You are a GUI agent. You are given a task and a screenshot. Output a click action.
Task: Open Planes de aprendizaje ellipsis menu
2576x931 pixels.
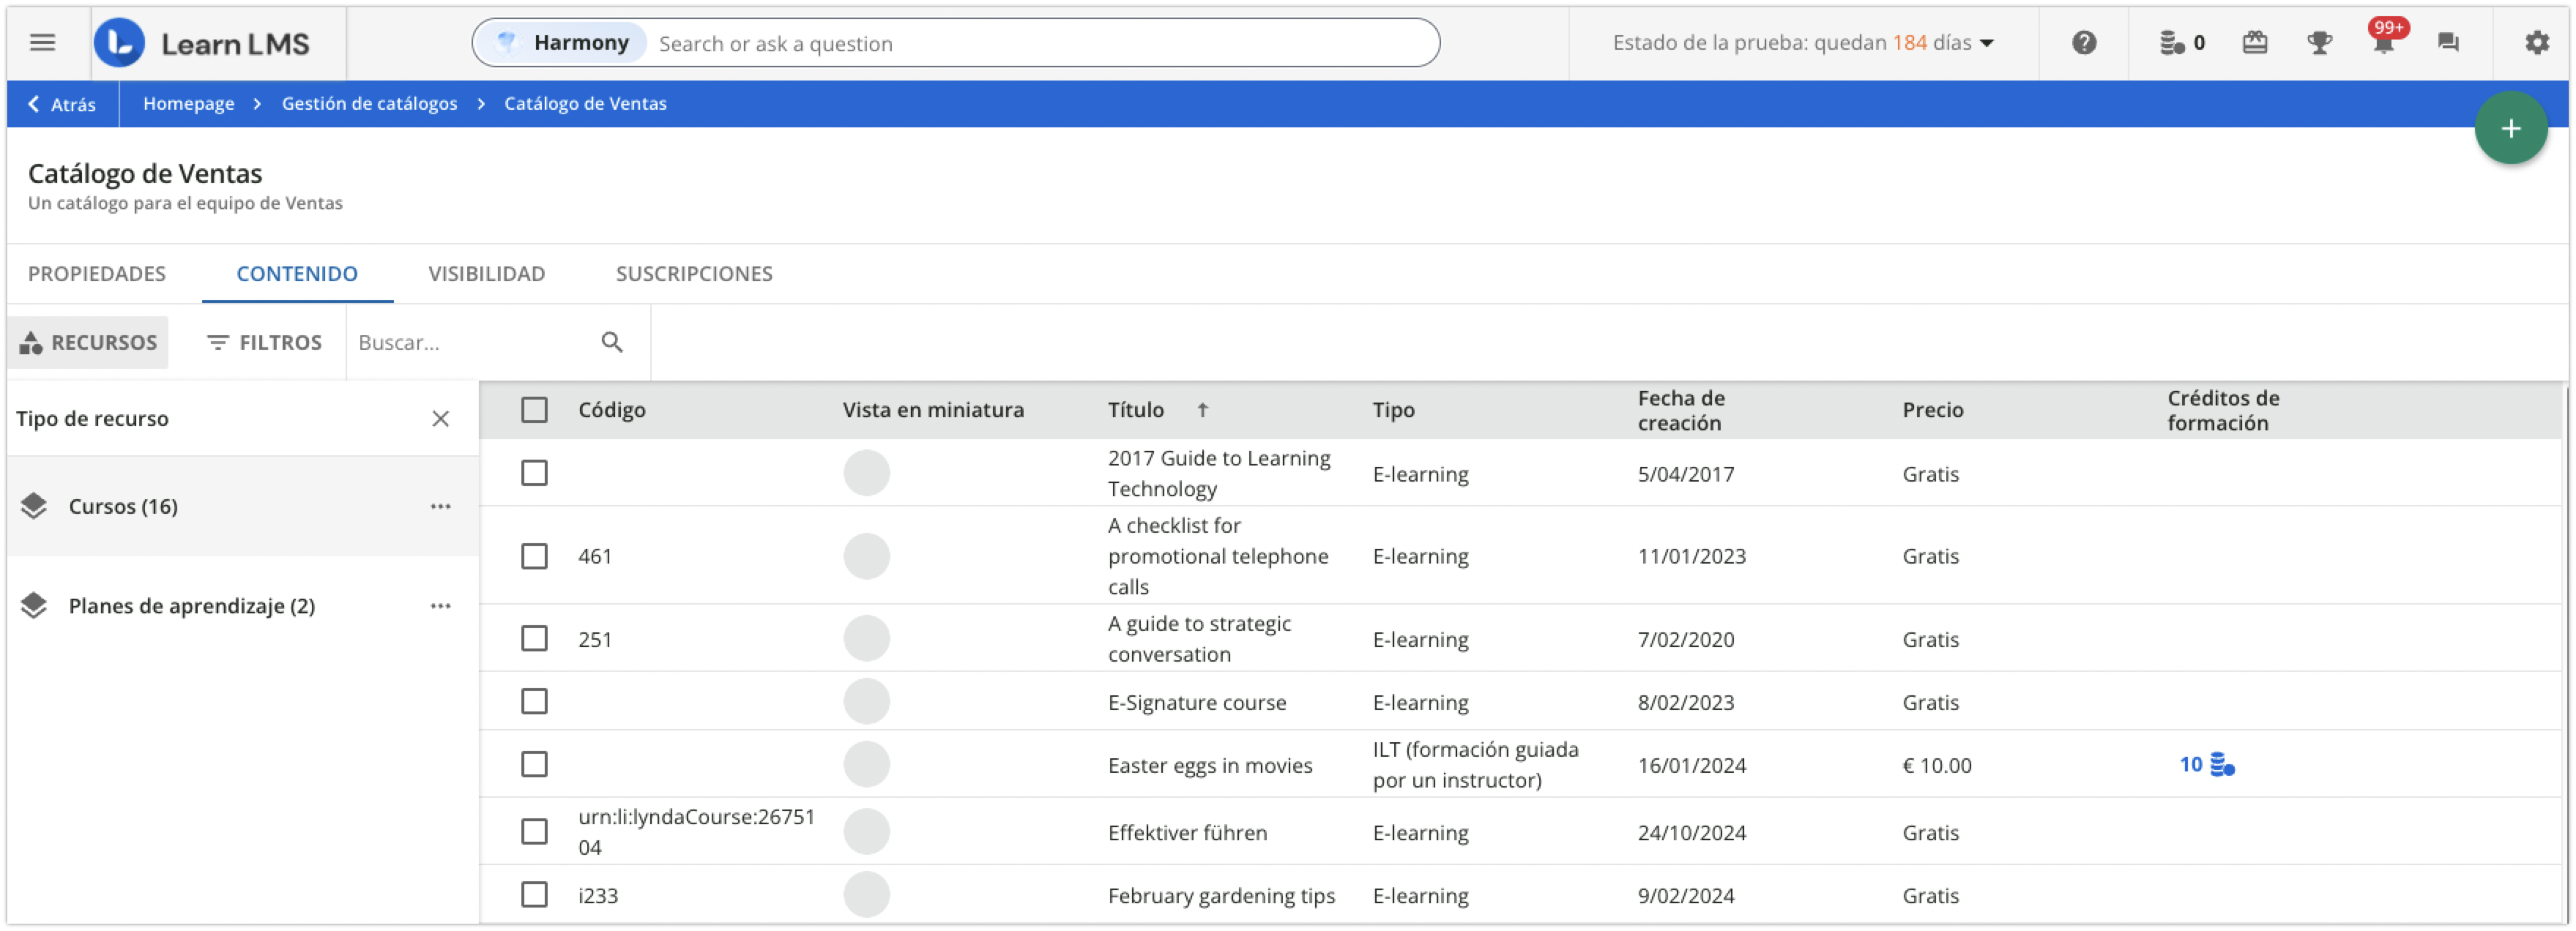(x=440, y=606)
